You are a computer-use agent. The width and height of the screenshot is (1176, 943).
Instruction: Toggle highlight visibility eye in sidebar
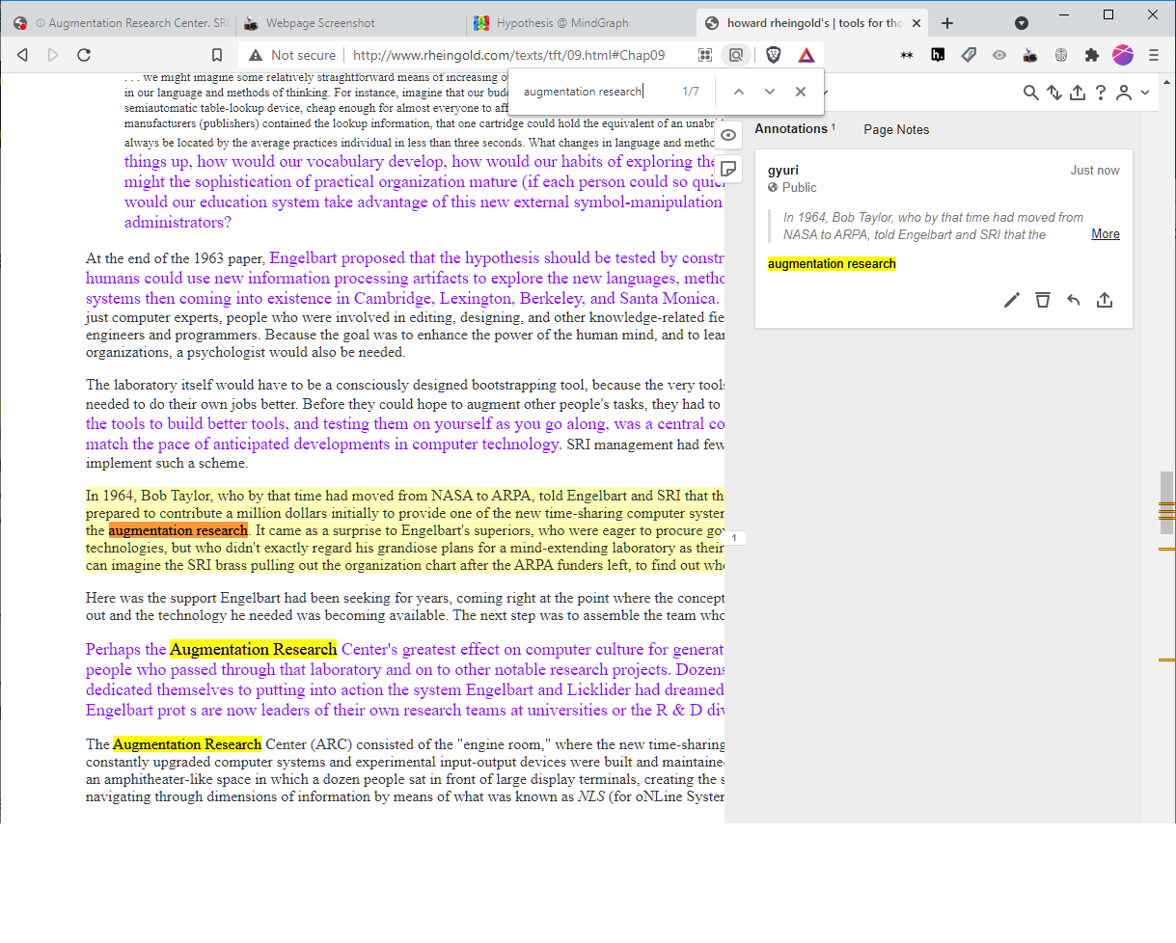[729, 135]
